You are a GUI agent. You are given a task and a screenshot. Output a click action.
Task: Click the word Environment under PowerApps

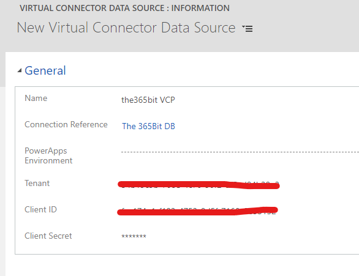point(48,160)
